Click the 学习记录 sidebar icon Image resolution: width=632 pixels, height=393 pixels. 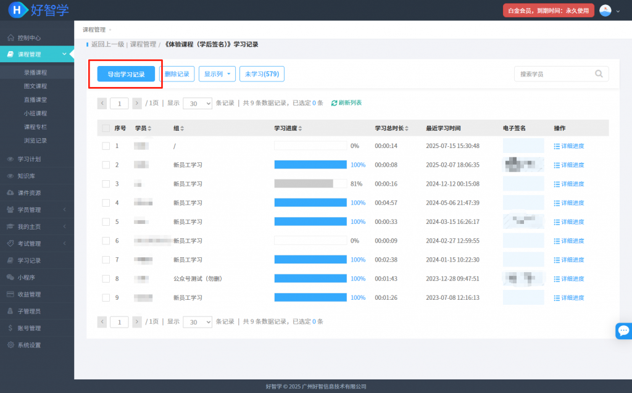[10, 260]
